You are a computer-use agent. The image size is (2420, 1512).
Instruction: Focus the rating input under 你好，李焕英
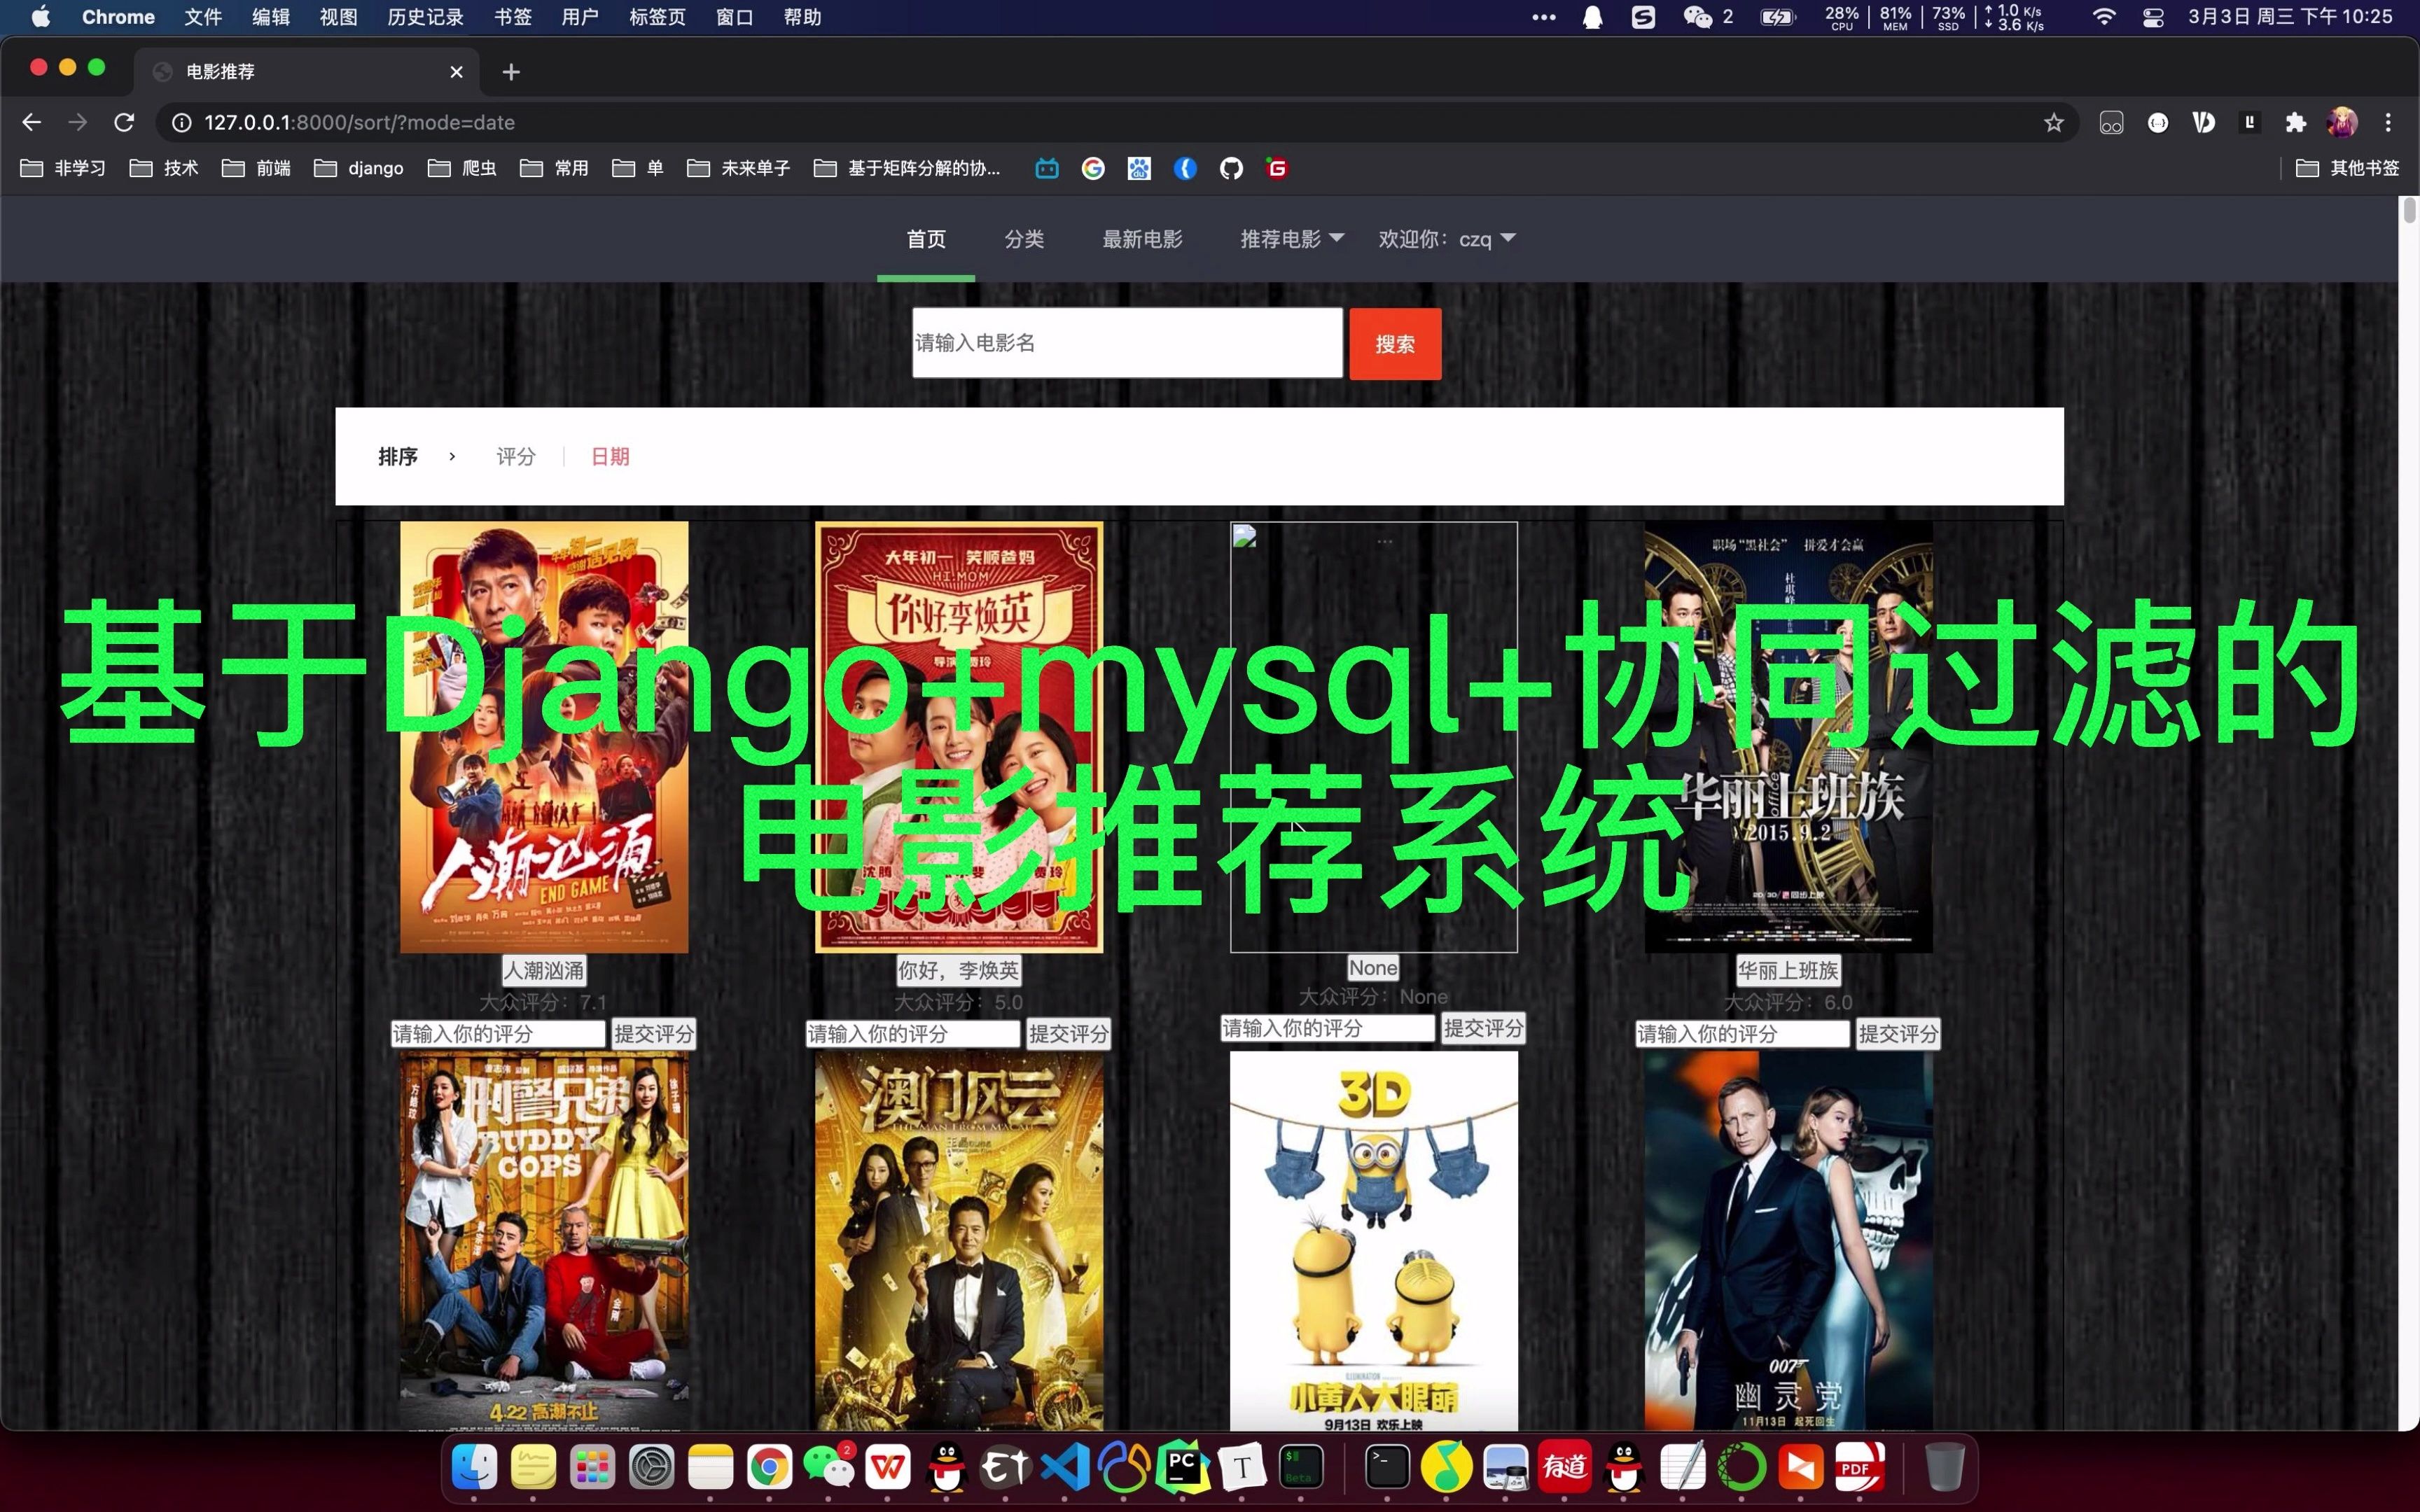pyautogui.click(x=914, y=1034)
